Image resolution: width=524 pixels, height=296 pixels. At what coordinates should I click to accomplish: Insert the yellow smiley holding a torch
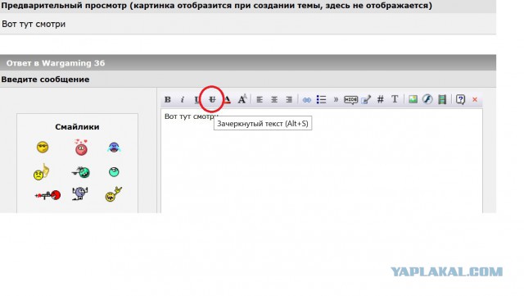pos(114,194)
